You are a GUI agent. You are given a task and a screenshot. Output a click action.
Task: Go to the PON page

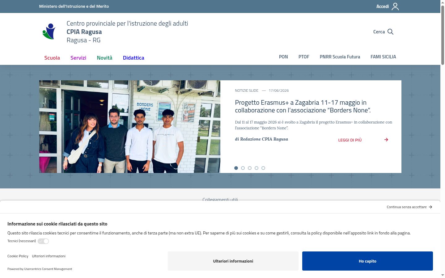coord(283,57)
